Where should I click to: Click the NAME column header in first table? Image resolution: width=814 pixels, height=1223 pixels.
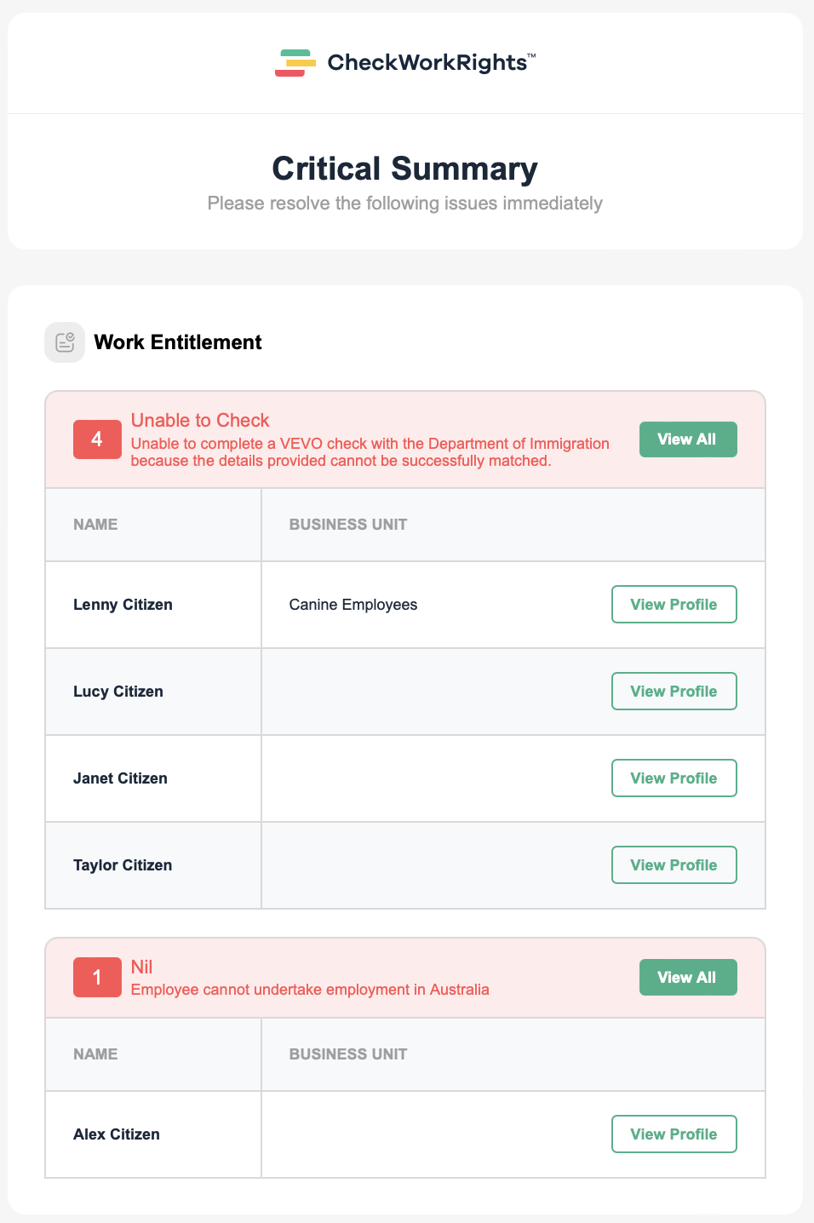coord(95,525)
